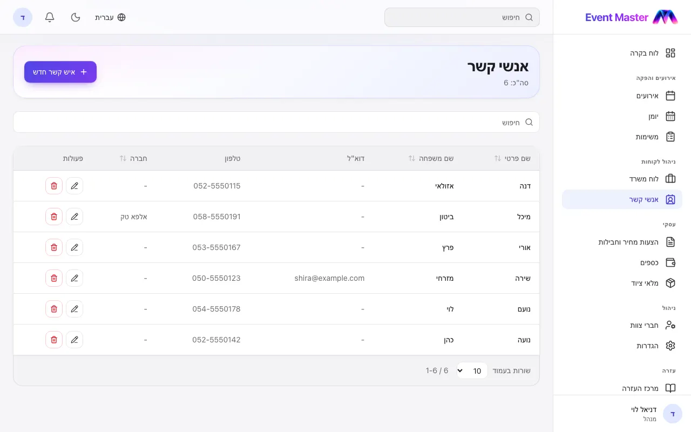The width and height of the screenshot is (691, 432).
Task: Click the Event Master logo
Action: (632, 17)
